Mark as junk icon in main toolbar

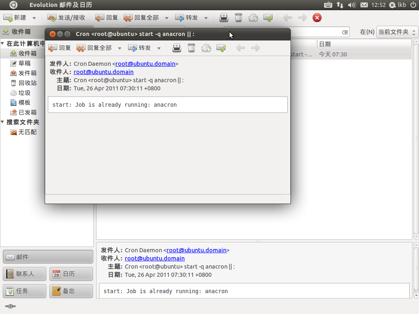(253, 18)
